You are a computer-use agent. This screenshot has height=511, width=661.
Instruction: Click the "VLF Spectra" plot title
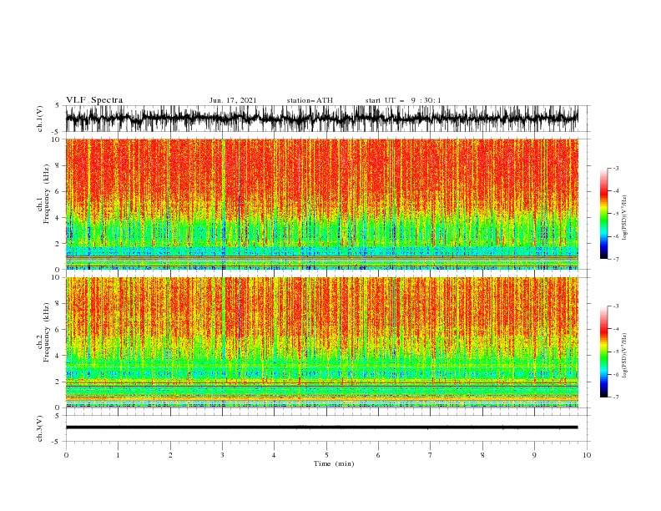pos(94,100)
